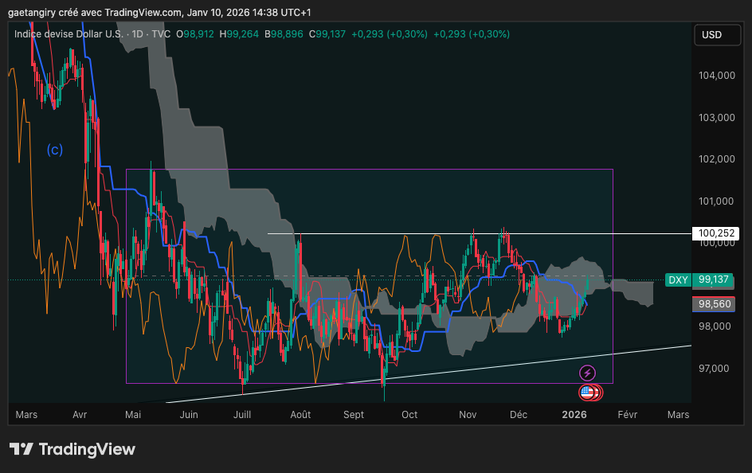Select the DXY symbol label tag
Screen dimensions: 752x473
click(678, 279)
